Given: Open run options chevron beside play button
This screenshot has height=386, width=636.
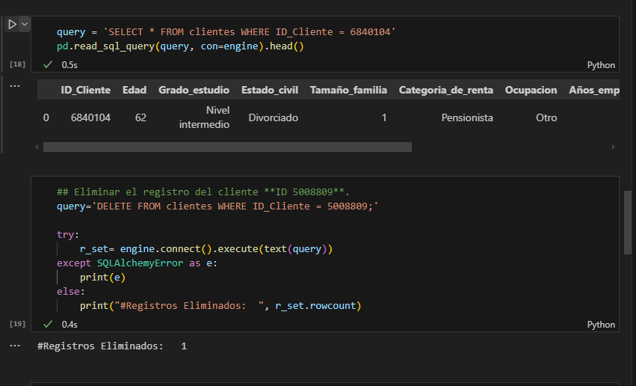Looking at the screenshot, I should click(25, 25).
